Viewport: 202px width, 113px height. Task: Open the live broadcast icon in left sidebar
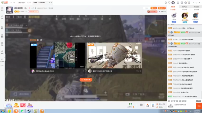(x=2, y=36)
